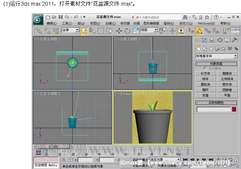Open the MAXScript(M) menu
This screenshot has height=169, width=241.
[206, 23]
